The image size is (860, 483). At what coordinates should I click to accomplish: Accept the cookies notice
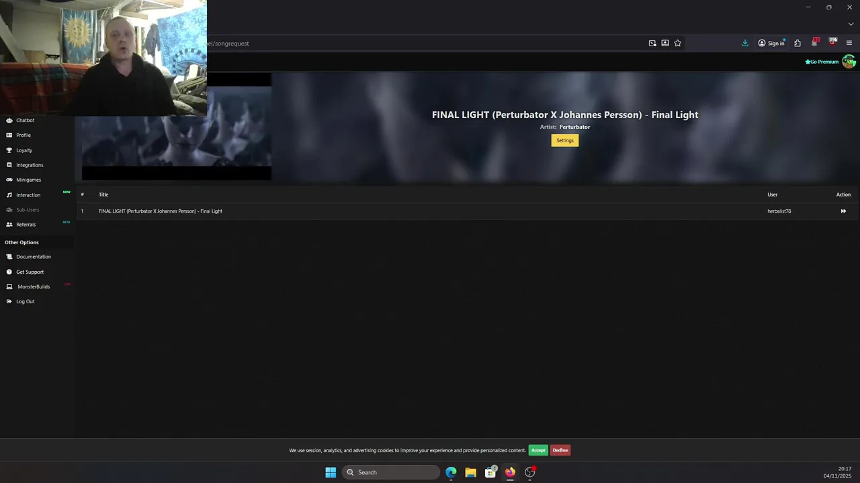click(538, 450)
